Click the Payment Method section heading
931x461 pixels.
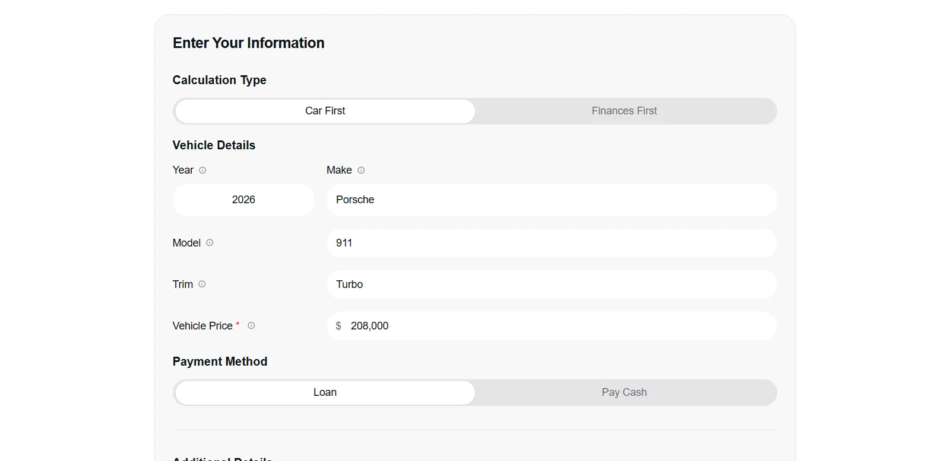coord(220,361)
